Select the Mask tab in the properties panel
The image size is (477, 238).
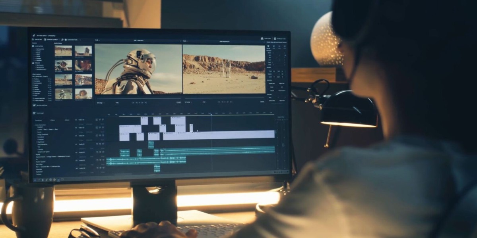click(x=279, y=46)
